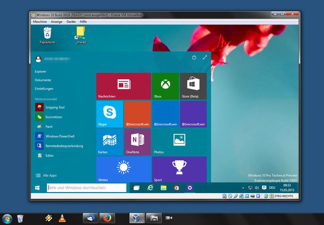This screenshot has height=225, width=324.
Task: Open Einstellungen link in Start menu
Action: (x=44, y=88)
